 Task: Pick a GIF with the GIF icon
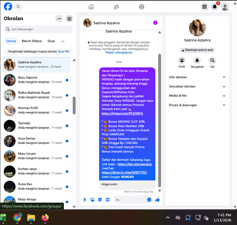(108, 200)
